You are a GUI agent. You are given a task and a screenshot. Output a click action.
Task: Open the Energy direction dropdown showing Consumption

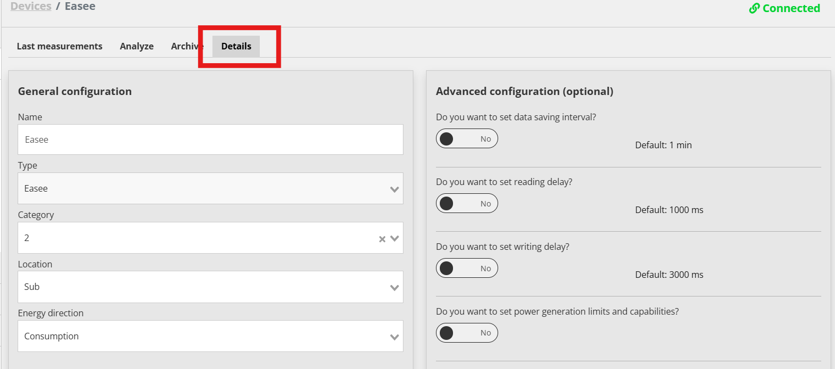click(210, 336)
